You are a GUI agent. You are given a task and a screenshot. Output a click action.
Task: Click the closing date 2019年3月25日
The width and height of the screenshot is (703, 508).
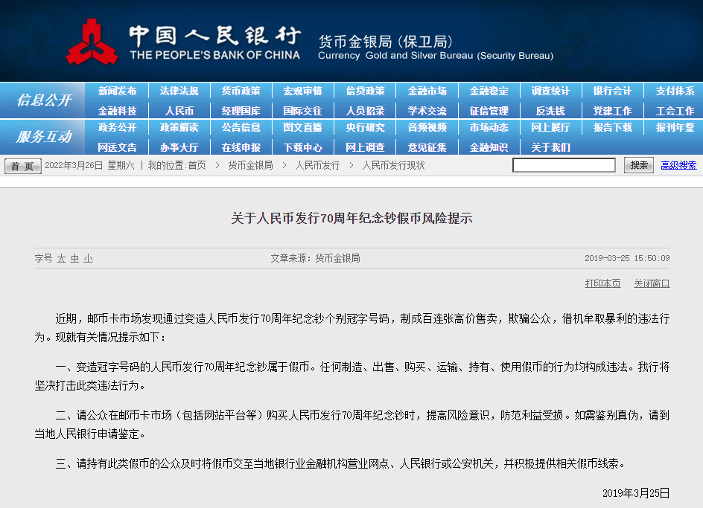click(636, 493)
